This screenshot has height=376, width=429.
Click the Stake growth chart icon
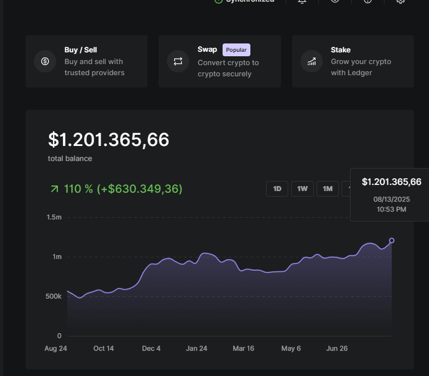312,61
